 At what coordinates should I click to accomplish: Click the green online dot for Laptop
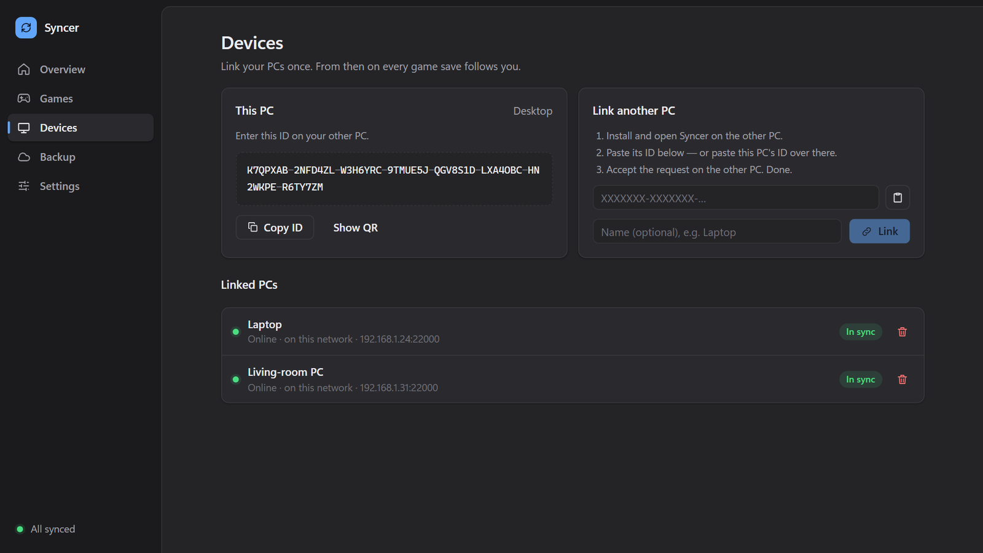(235, 332)
